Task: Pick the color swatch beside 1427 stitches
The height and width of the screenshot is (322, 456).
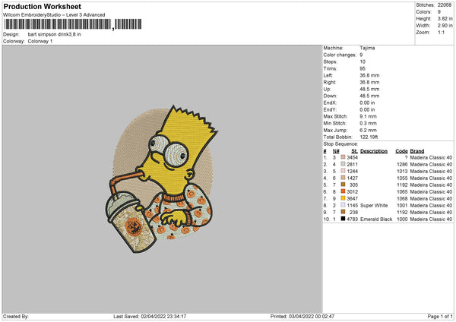Action: tap(344, 178)
